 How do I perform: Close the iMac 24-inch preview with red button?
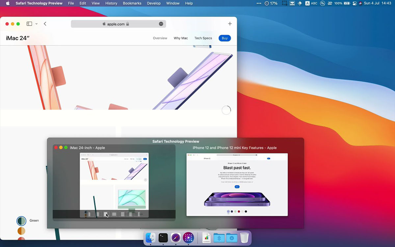point(56,148)
